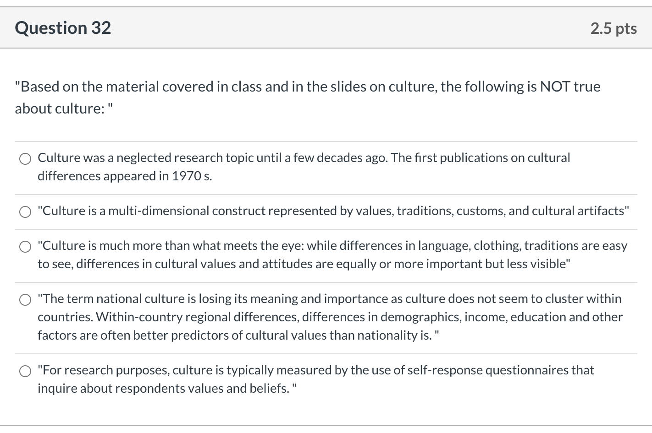Viewport: 652px width, 433px height.
Task: Select the "self-response questionnaires" answer radio button
Action: 25,371
